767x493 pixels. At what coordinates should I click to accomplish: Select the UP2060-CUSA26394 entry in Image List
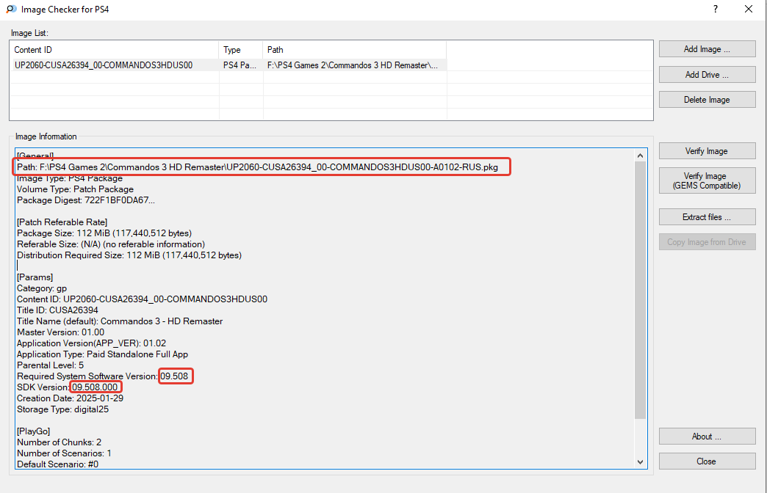(104, 65)
